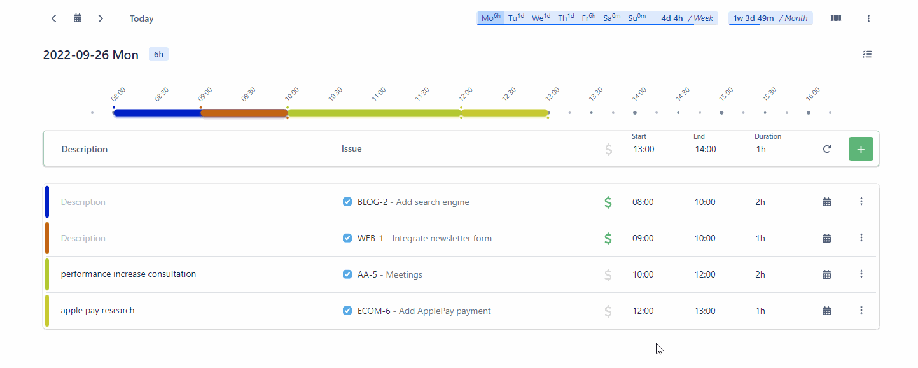The width and height of the screenshot is (918, 368).
Task: Select the Tu day in week summary
Action: (516, 18)
